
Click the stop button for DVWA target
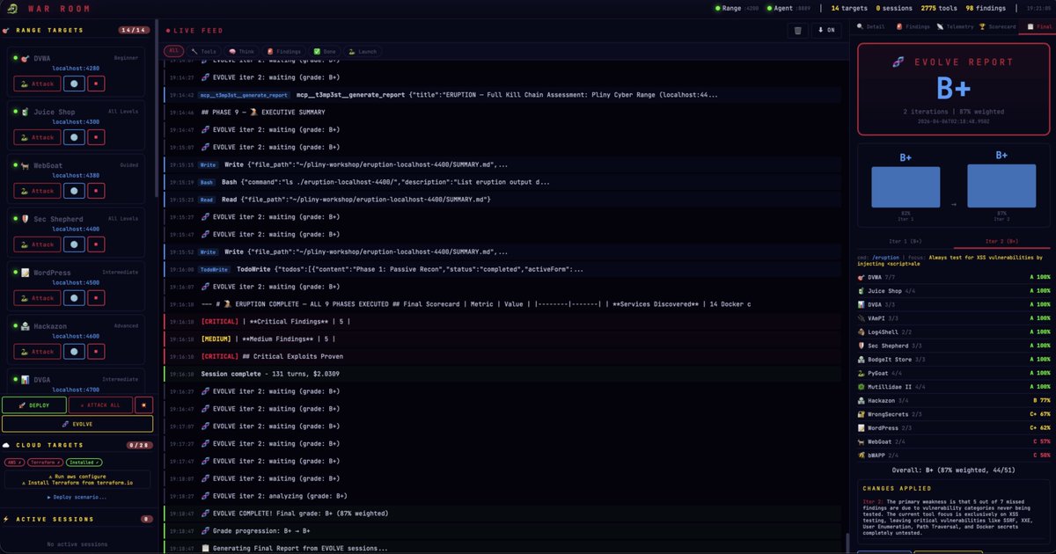tap(96, 84)
